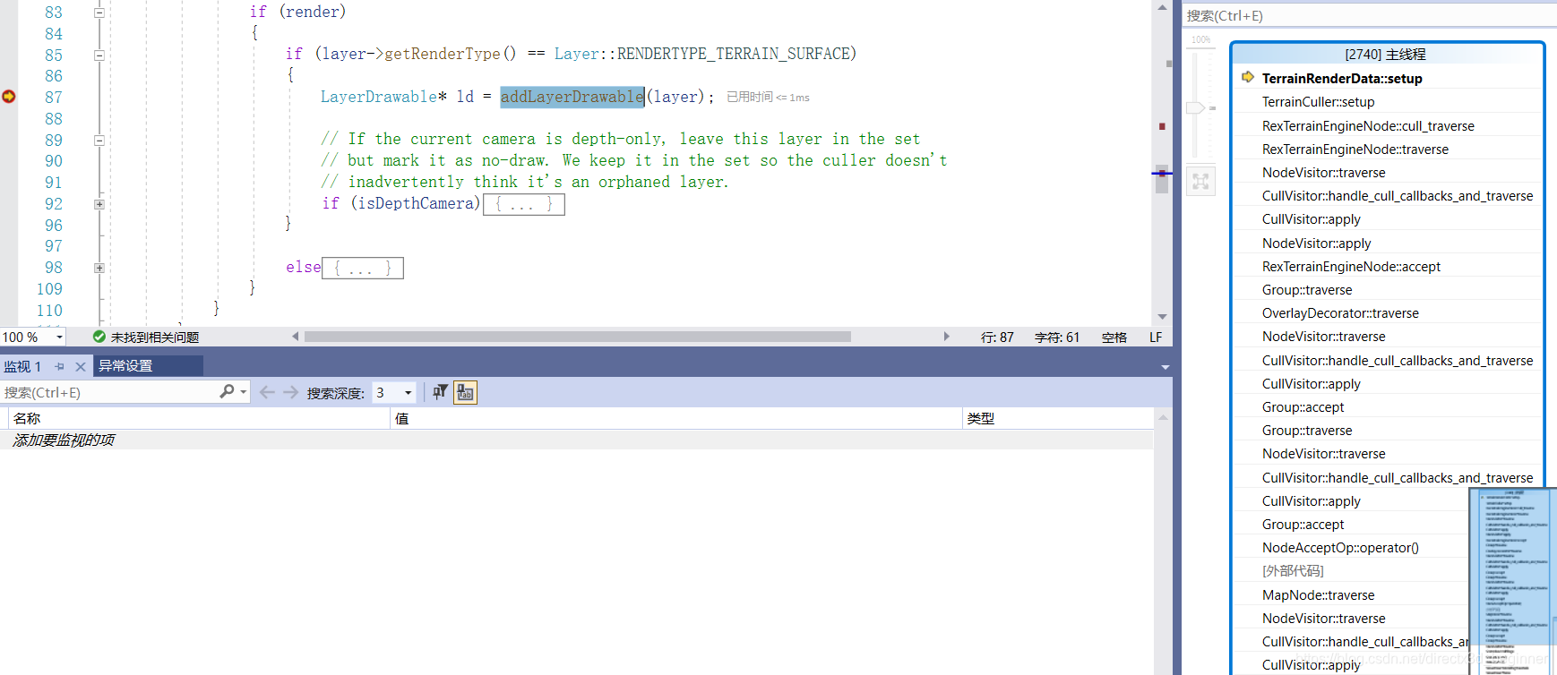Select the 监视 1 tab
This screenshot has width=1557, height=675.
[22, 366]
